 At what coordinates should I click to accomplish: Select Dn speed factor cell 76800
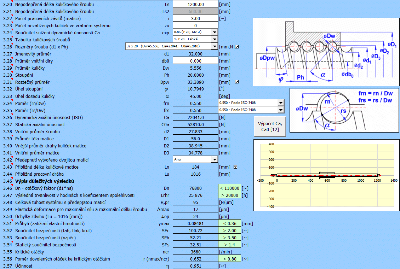(x=196, y=188)
